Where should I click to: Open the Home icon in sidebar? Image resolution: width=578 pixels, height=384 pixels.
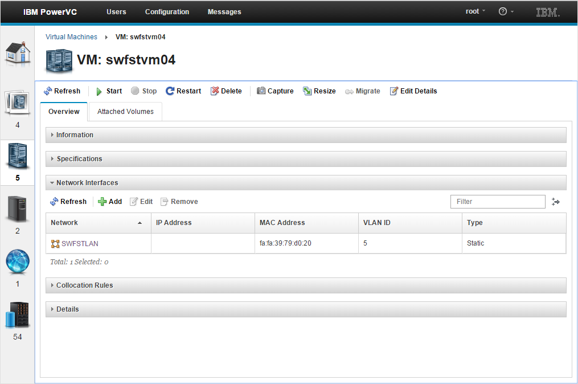click(18, 54)
